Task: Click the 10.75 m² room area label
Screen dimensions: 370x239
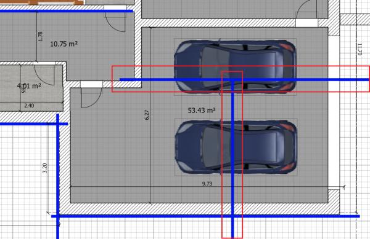Action: click(64, 44)
